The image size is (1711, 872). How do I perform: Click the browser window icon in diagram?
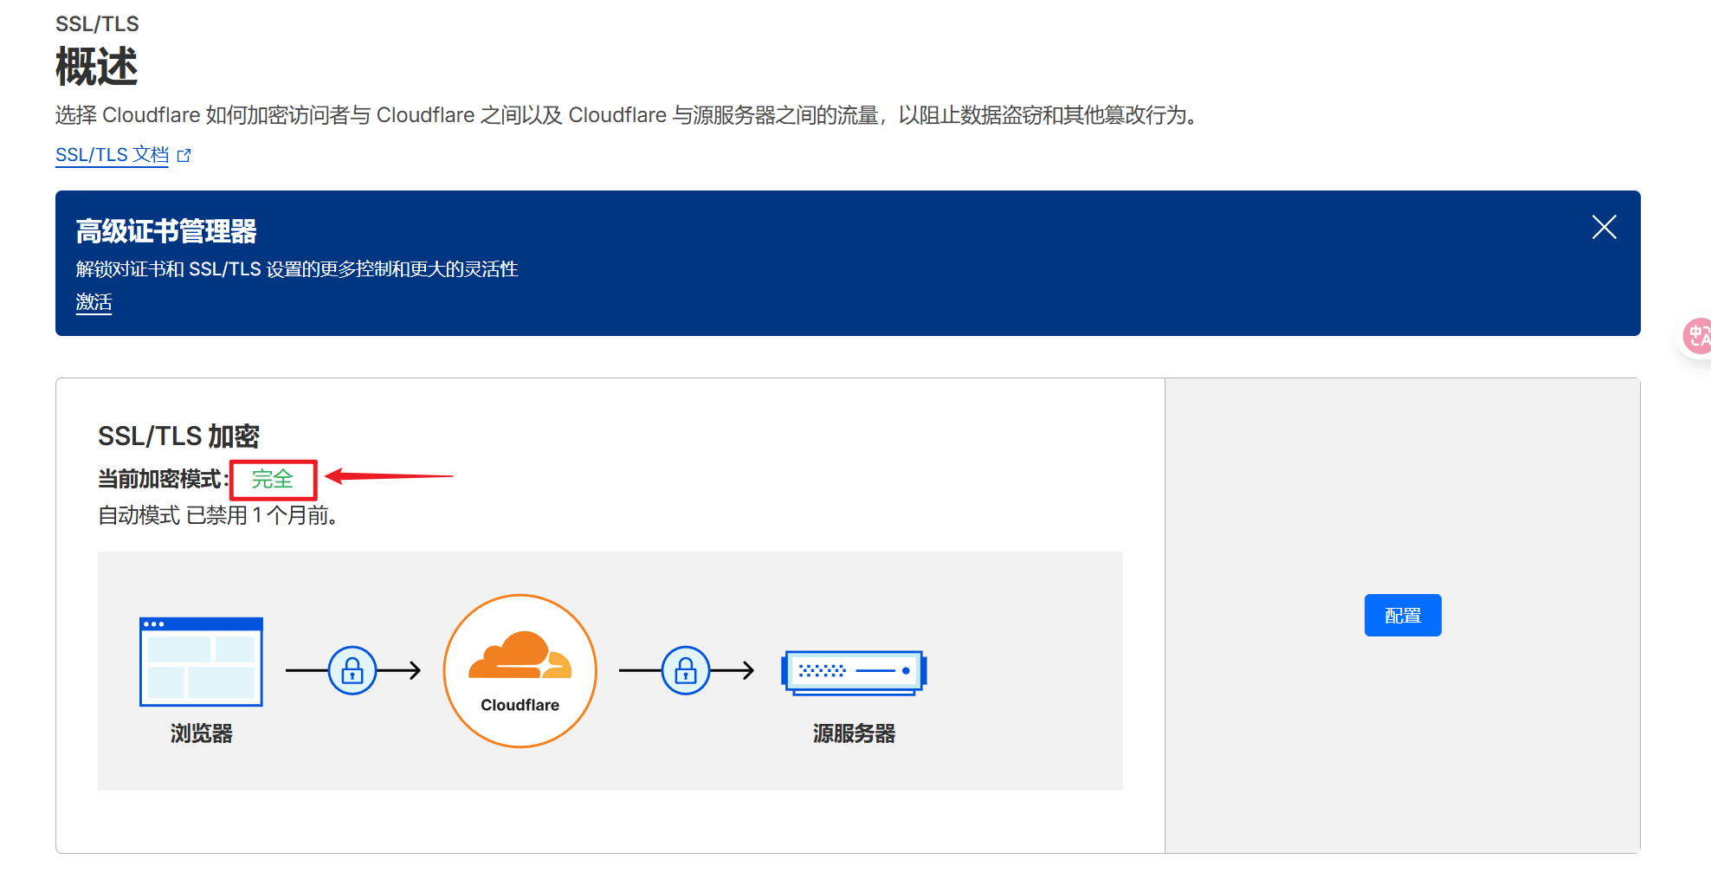[x=201, y=662]
